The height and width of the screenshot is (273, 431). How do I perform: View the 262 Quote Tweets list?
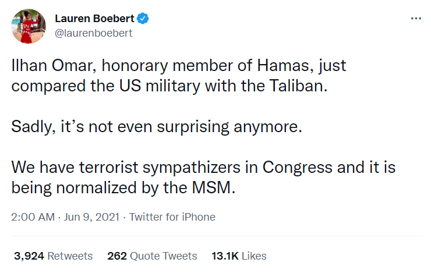click(x=152, y=256)
